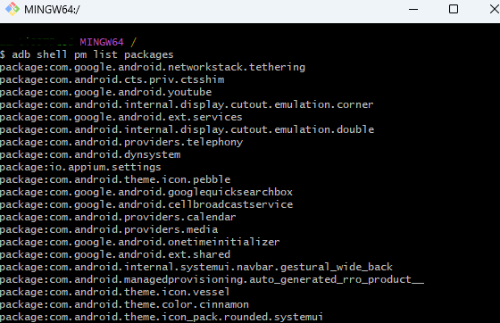
Task: Click the io.appium.settings package line
Action: click(80, 167)
